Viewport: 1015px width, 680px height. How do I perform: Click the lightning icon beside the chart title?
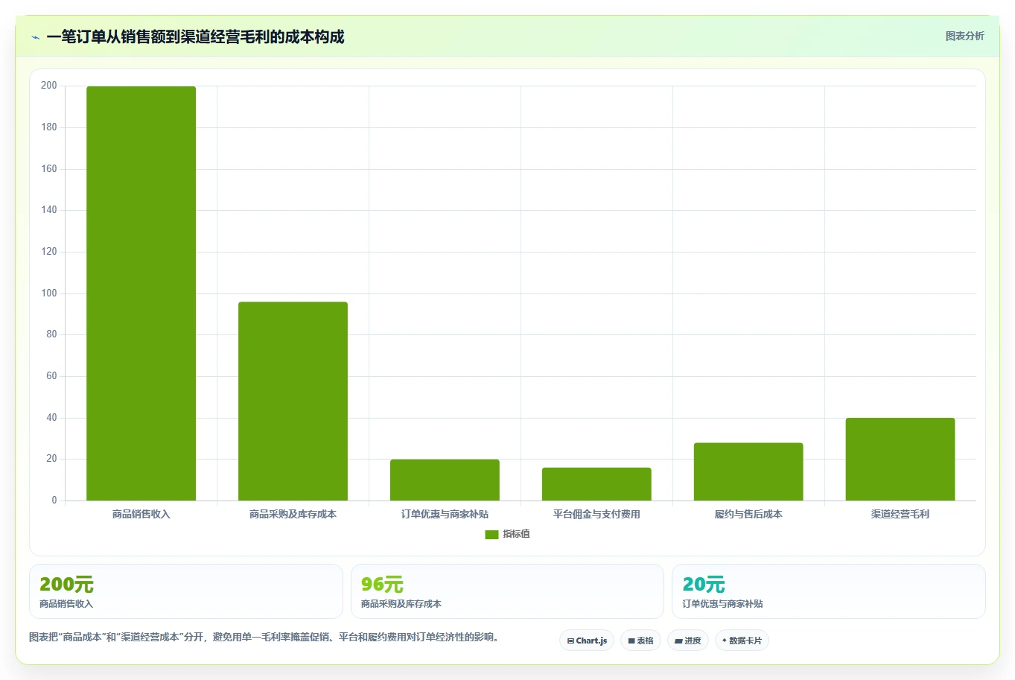tap(35, 37)
